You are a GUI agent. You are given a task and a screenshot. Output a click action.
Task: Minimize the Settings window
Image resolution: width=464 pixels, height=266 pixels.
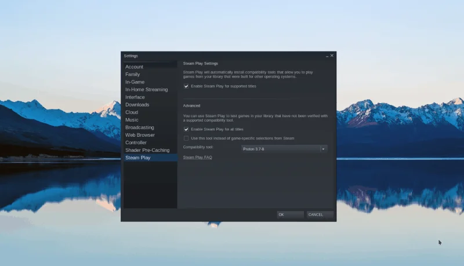(327, 56)
